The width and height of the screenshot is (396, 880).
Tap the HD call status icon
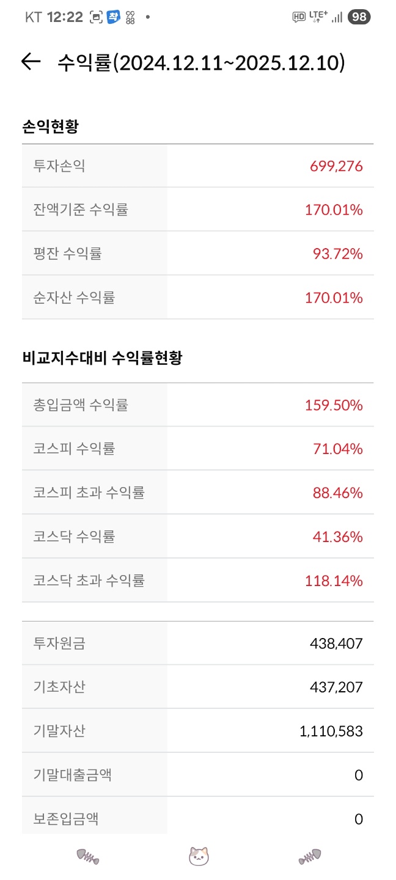pyautogui.click(x=299, y=17)
